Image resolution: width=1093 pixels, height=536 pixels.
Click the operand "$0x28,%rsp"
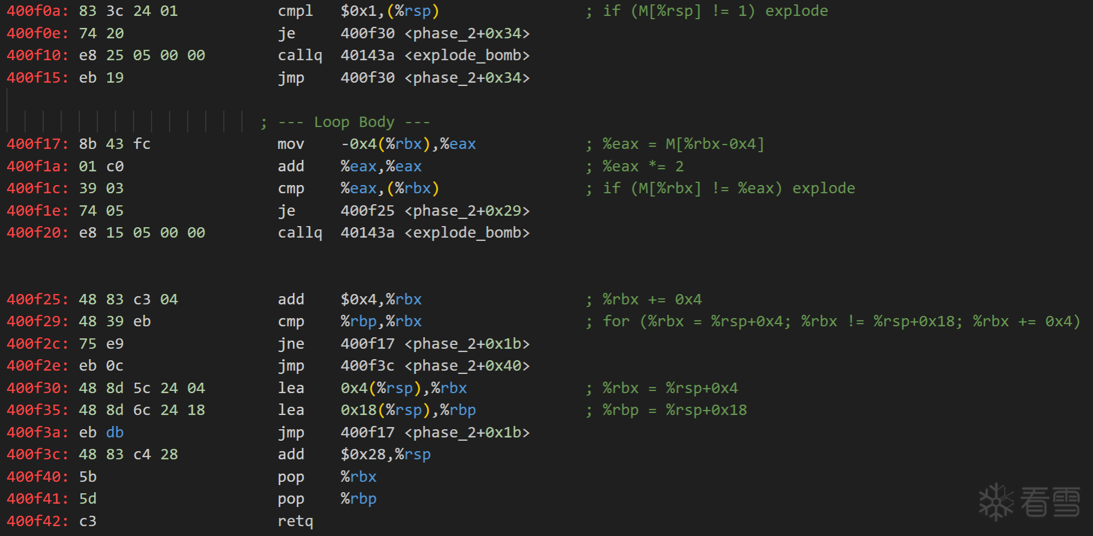click(x=385, y=454)
